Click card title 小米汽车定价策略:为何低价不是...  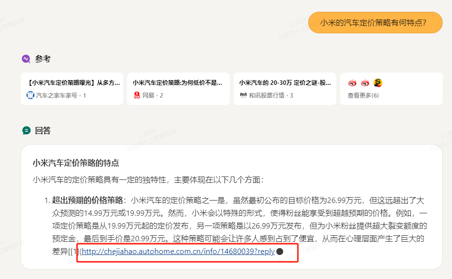click(177, 83)
